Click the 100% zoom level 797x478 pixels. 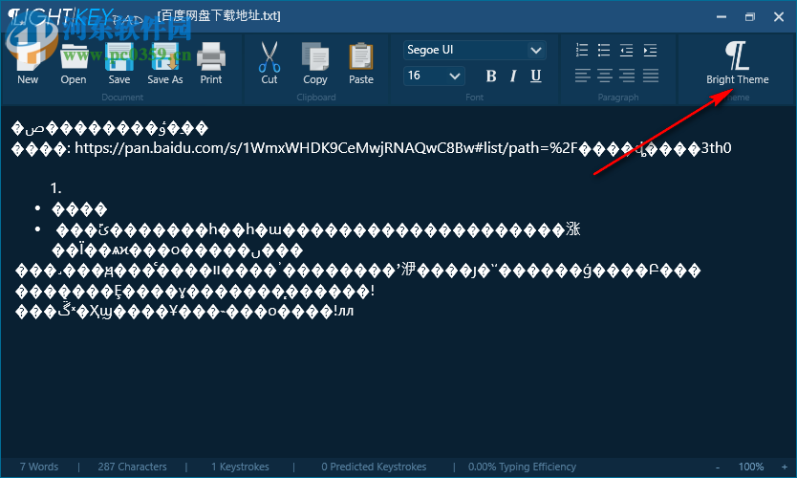point(751,467)
